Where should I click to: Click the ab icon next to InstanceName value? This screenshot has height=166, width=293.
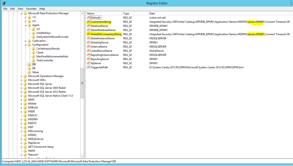coord(88,46)
